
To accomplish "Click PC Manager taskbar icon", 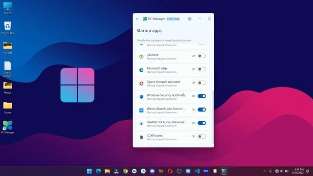I will pos(224,171).
